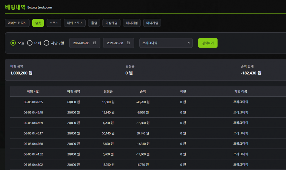Image resolution: width=286 pixels, height=170 pixels.
Task: Select the 슬롯 tab
Action: pyautogui.click(x=38, y=23)
